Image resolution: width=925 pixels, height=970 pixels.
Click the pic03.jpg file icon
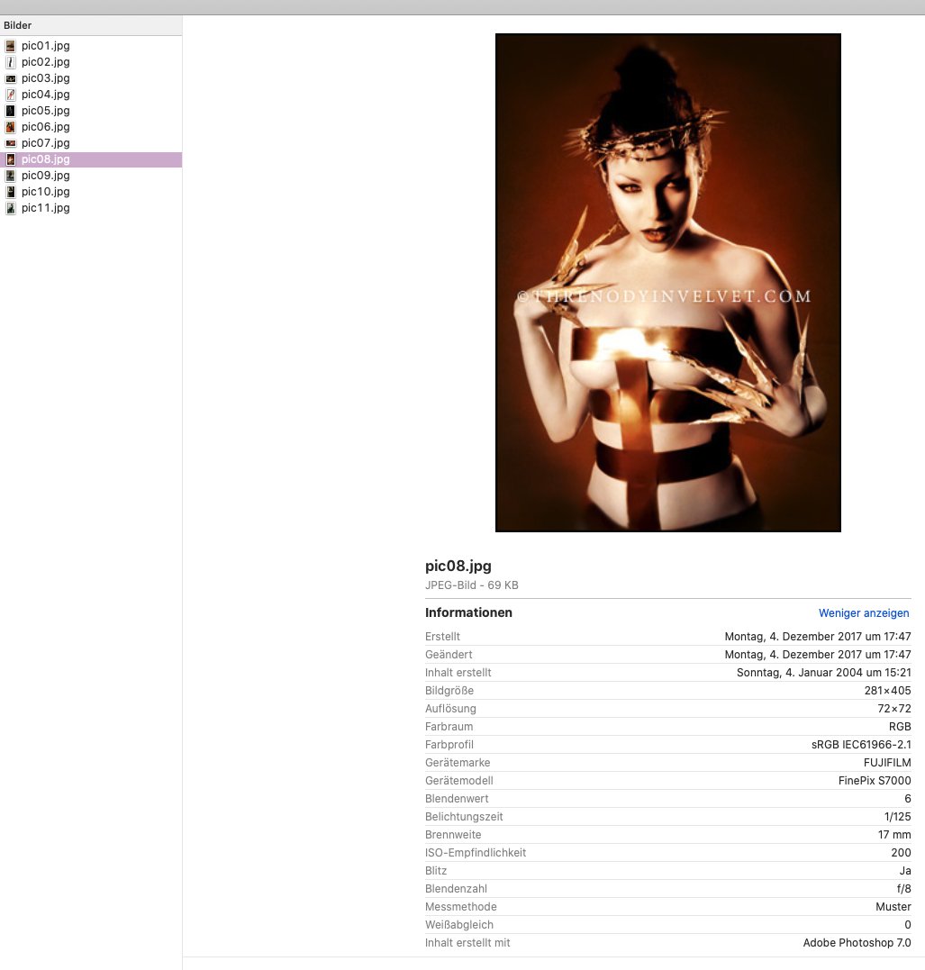pyautogui.click(x=11, y=78)
